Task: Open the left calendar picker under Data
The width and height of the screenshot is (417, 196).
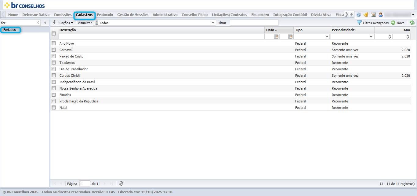Action: tap(276, 36)
